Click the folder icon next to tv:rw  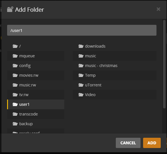coord(15,95)
